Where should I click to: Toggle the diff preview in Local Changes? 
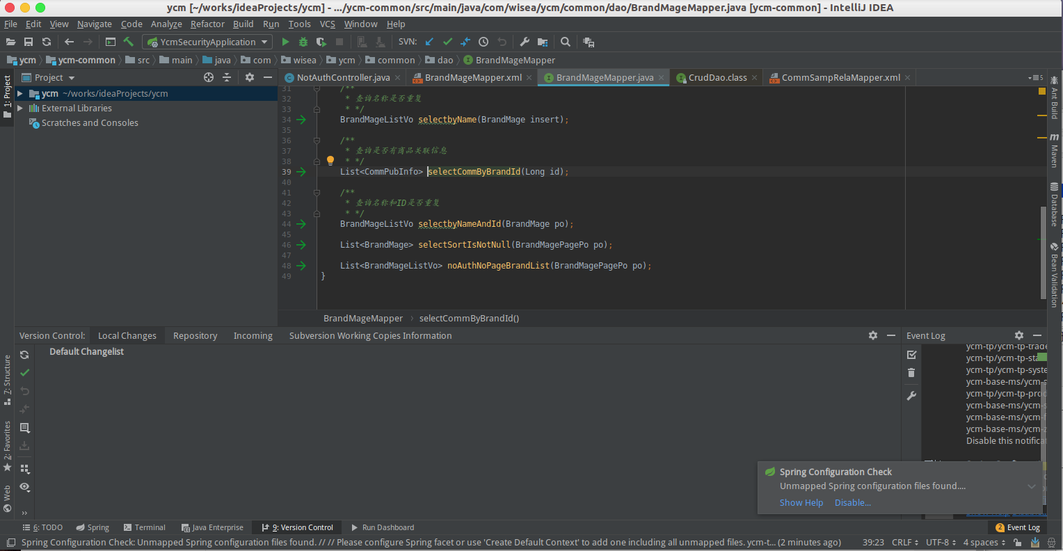(24, 428)
